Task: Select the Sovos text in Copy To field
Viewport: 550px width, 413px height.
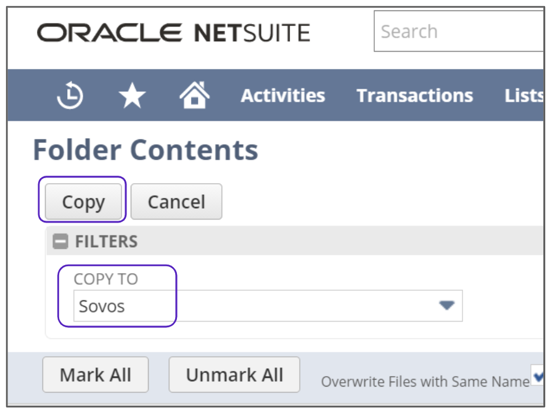Action: [x=102, y=306]
